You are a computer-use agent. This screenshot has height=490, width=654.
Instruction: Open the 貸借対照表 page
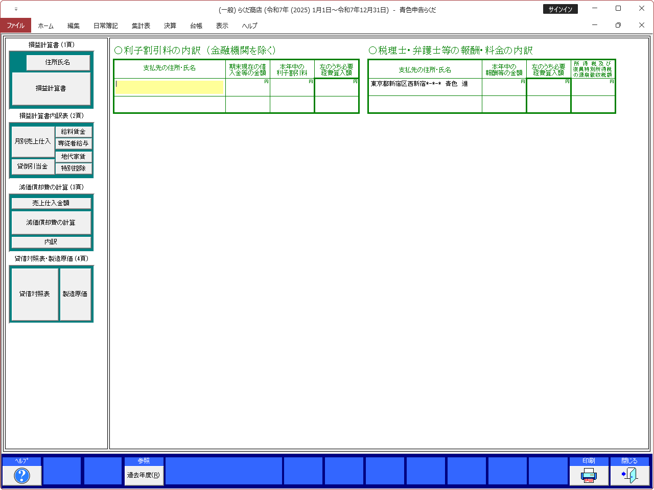(x=35, y=294)
